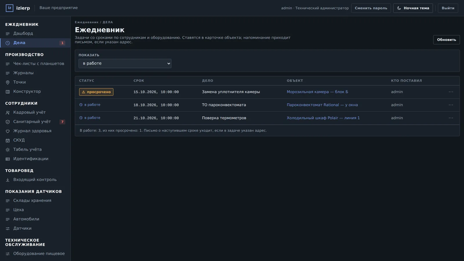Screen dimensions: 464x261
Task: Open the three-dot menu for Поверка термометров
Action: (x=451, y=118)
